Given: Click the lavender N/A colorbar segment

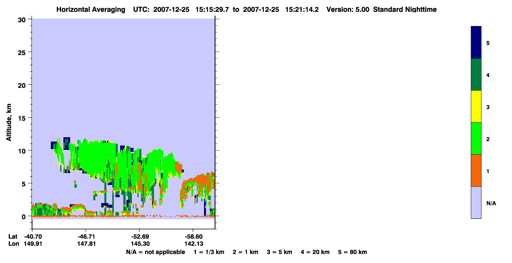Looking at the screenshot, I should (x=476, y=202).
